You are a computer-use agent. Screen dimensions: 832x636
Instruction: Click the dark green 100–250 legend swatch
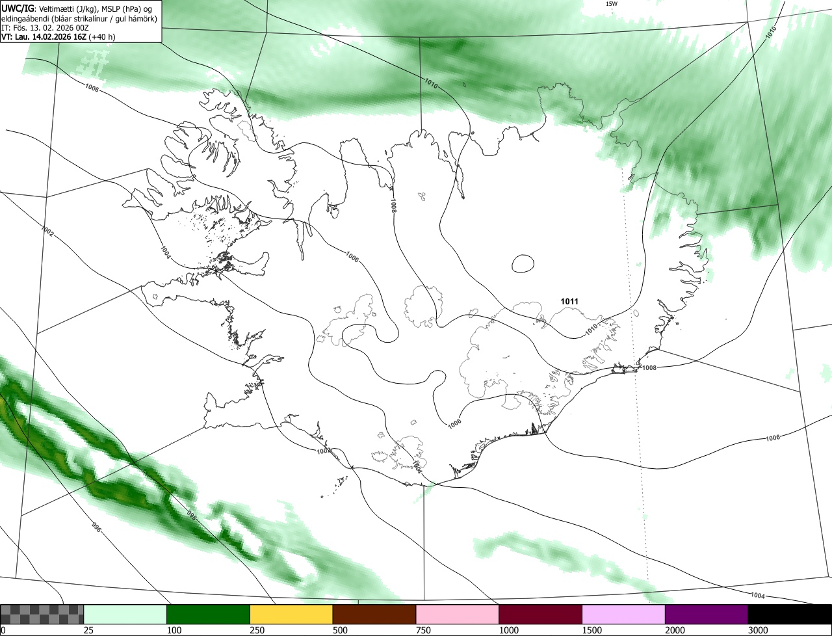(209, 615)
